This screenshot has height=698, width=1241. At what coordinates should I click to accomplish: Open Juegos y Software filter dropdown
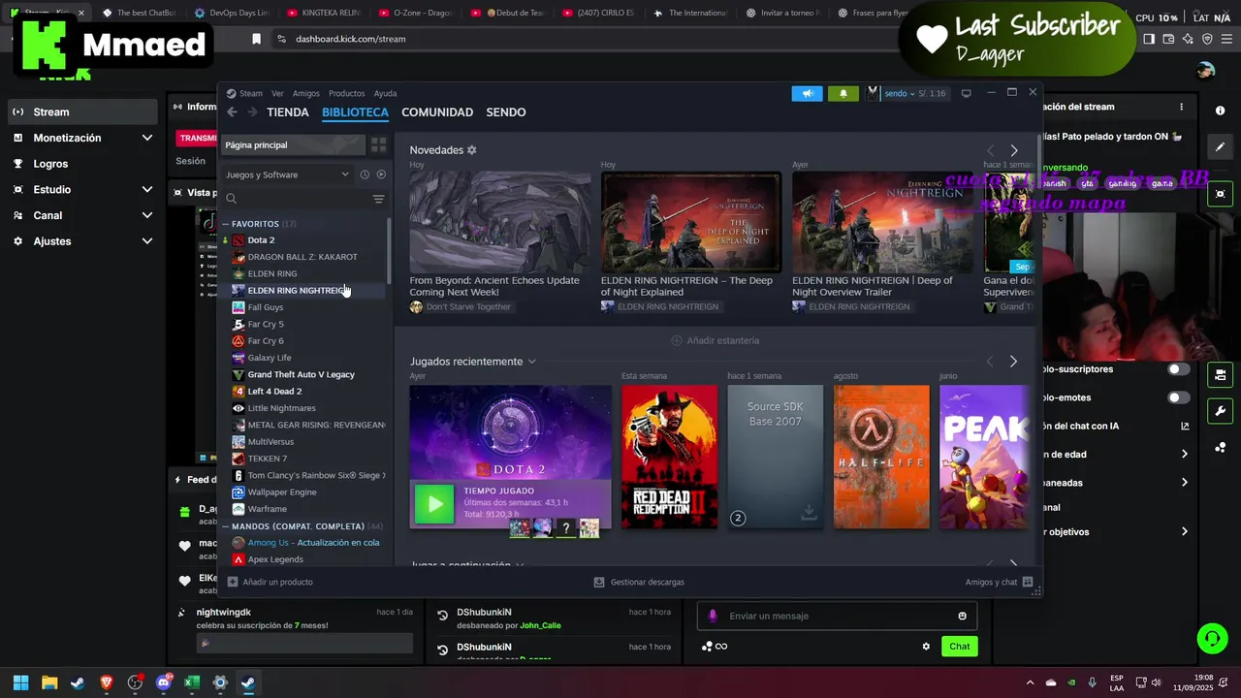pyautogui.click(x=287, y=174)
